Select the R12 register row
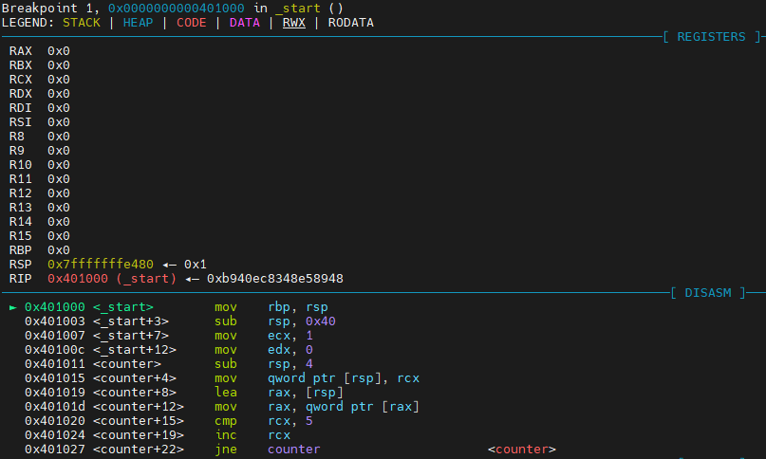This screenshot has height=459, width=766. 40,193
